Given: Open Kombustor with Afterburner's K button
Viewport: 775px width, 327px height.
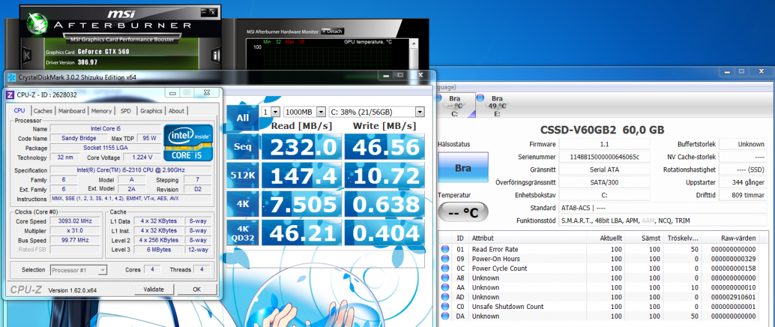Looking at the screenshot, I should pos(28,57).
